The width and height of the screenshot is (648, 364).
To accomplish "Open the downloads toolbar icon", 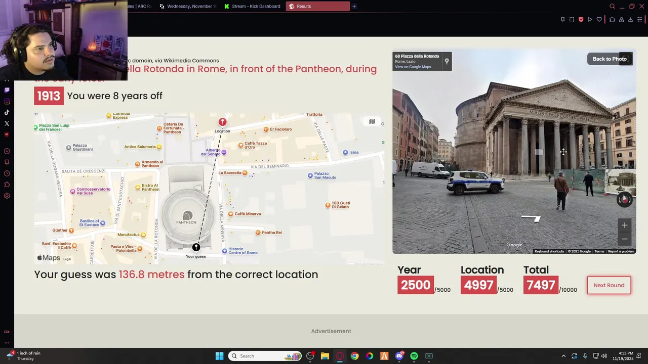I will (x=630, y=20).
